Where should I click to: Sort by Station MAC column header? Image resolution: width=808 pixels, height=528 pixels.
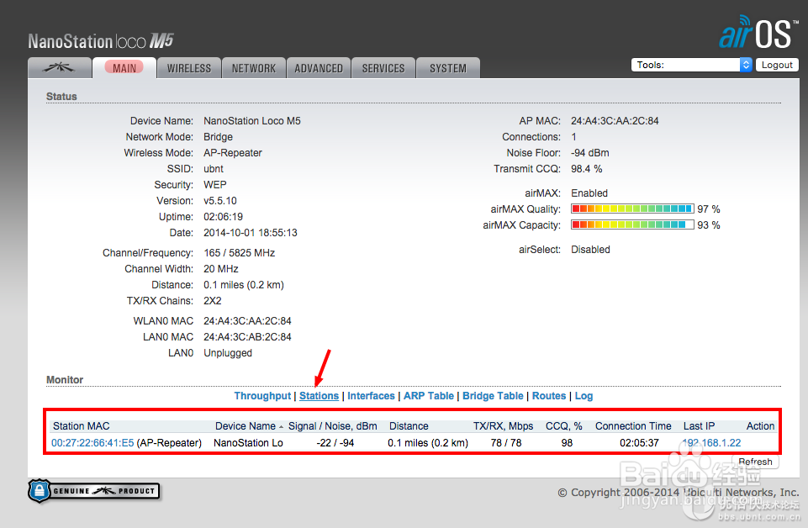[x=82, y=426]
